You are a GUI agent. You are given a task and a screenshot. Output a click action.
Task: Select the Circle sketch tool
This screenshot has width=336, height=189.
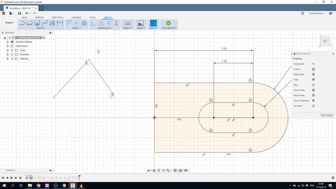37,23
